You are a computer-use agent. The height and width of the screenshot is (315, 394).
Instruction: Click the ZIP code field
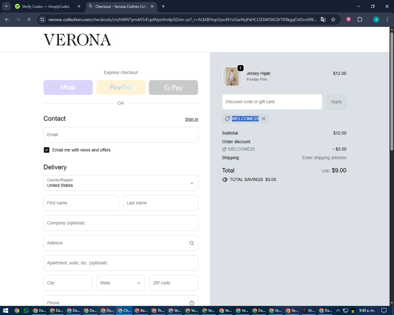[x=174, y=283]
